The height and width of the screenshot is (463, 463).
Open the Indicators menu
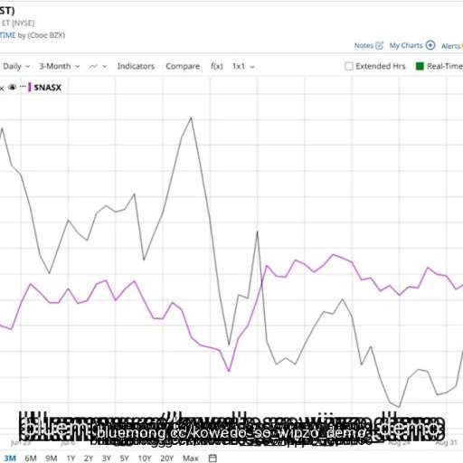tap(136, 66)
